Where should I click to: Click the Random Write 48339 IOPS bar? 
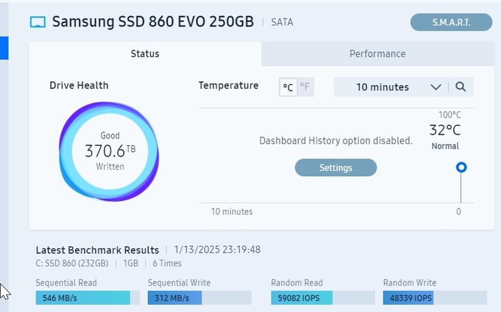point(435,298)
